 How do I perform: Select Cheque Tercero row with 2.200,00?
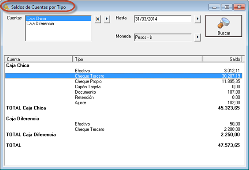[x=124, y=129]
